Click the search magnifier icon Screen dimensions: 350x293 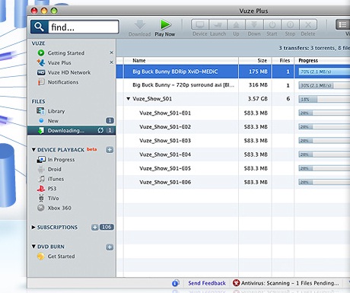point(40,27)
